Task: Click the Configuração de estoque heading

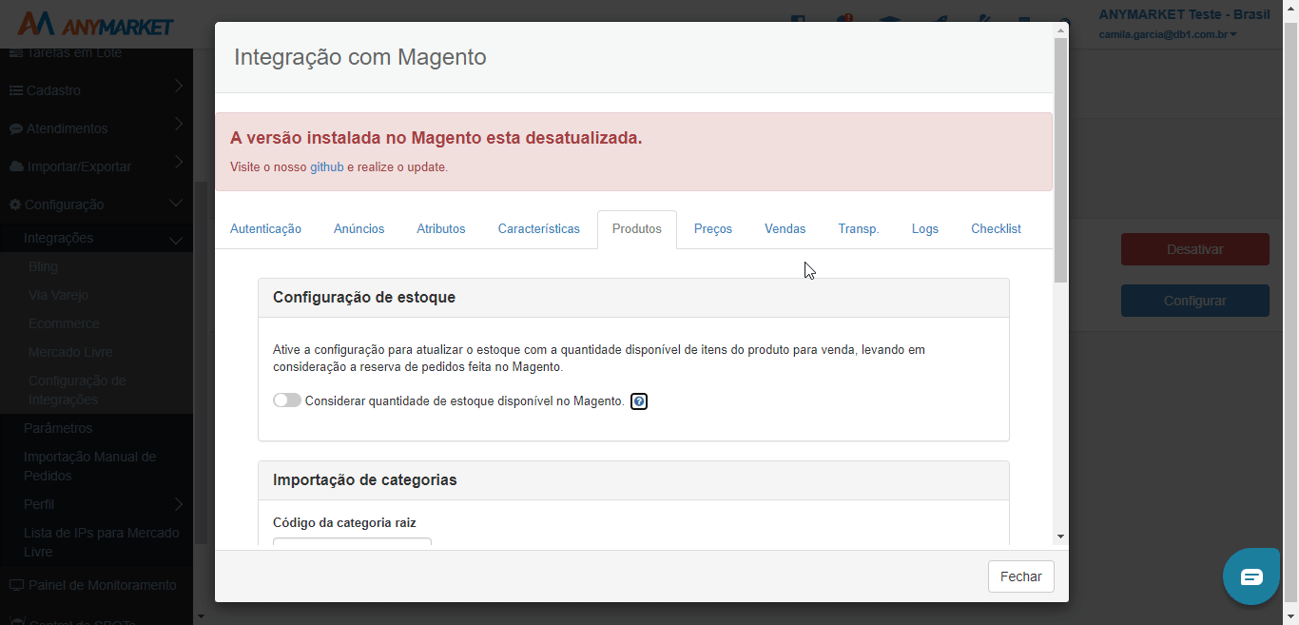Action: [364, 297]
